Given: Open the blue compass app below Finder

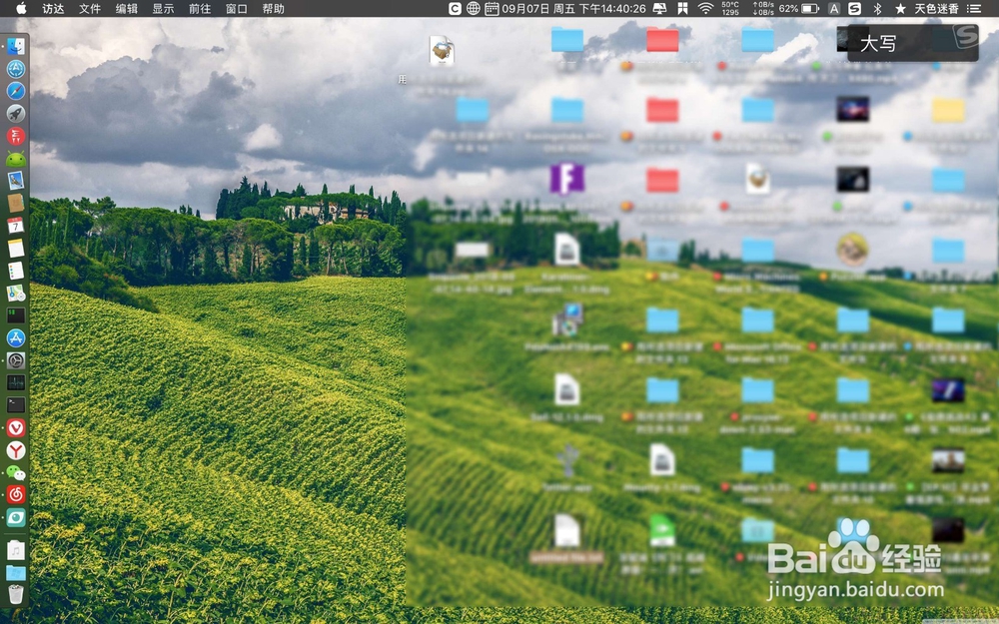Looking at the screenshot, I should click(x=16, y=68).
